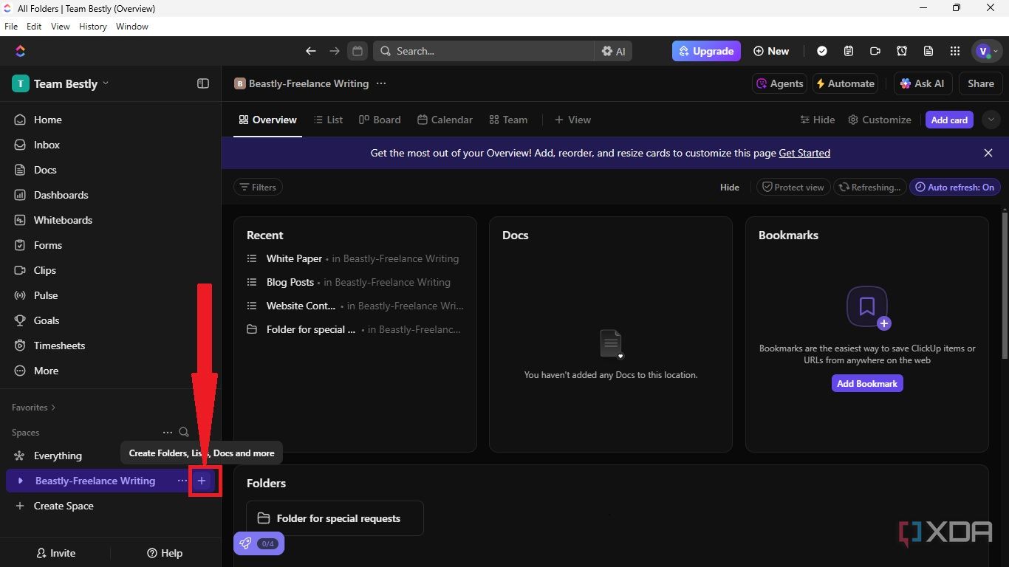This screenshot has height=567, width=1009.
Task: Click Invite at sidebar bottom
Action: [x=55, y=553]
